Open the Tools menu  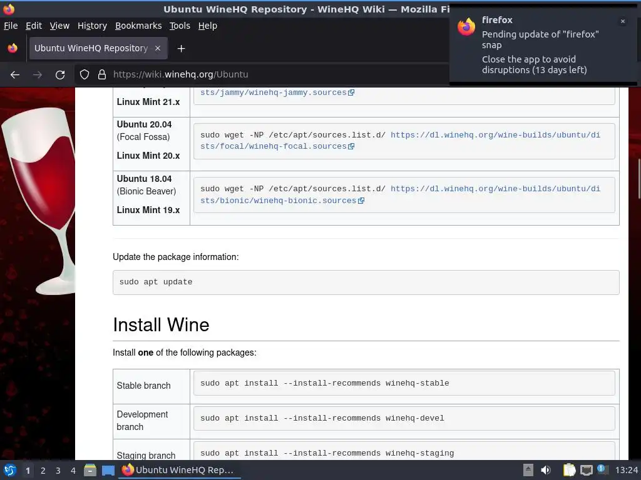(x=180, y=26)
